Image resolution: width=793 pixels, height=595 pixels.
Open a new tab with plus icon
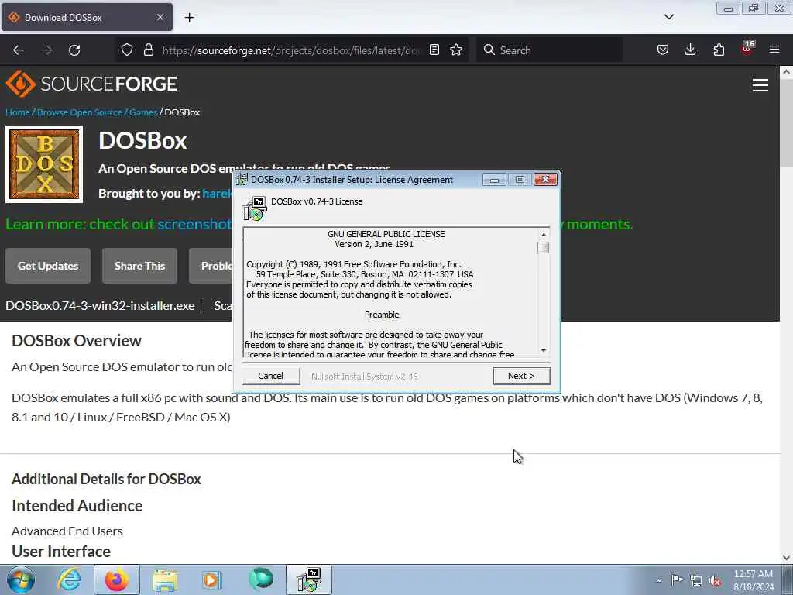pos(189,17)
